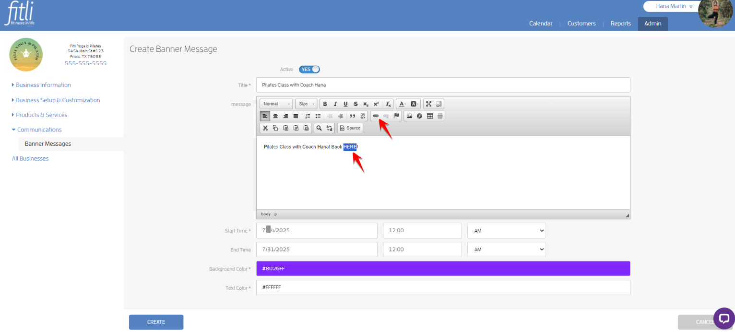The height and width of the screenshot is (332, 735).
Task: Insert an image
Action: (x=409, y=116)
